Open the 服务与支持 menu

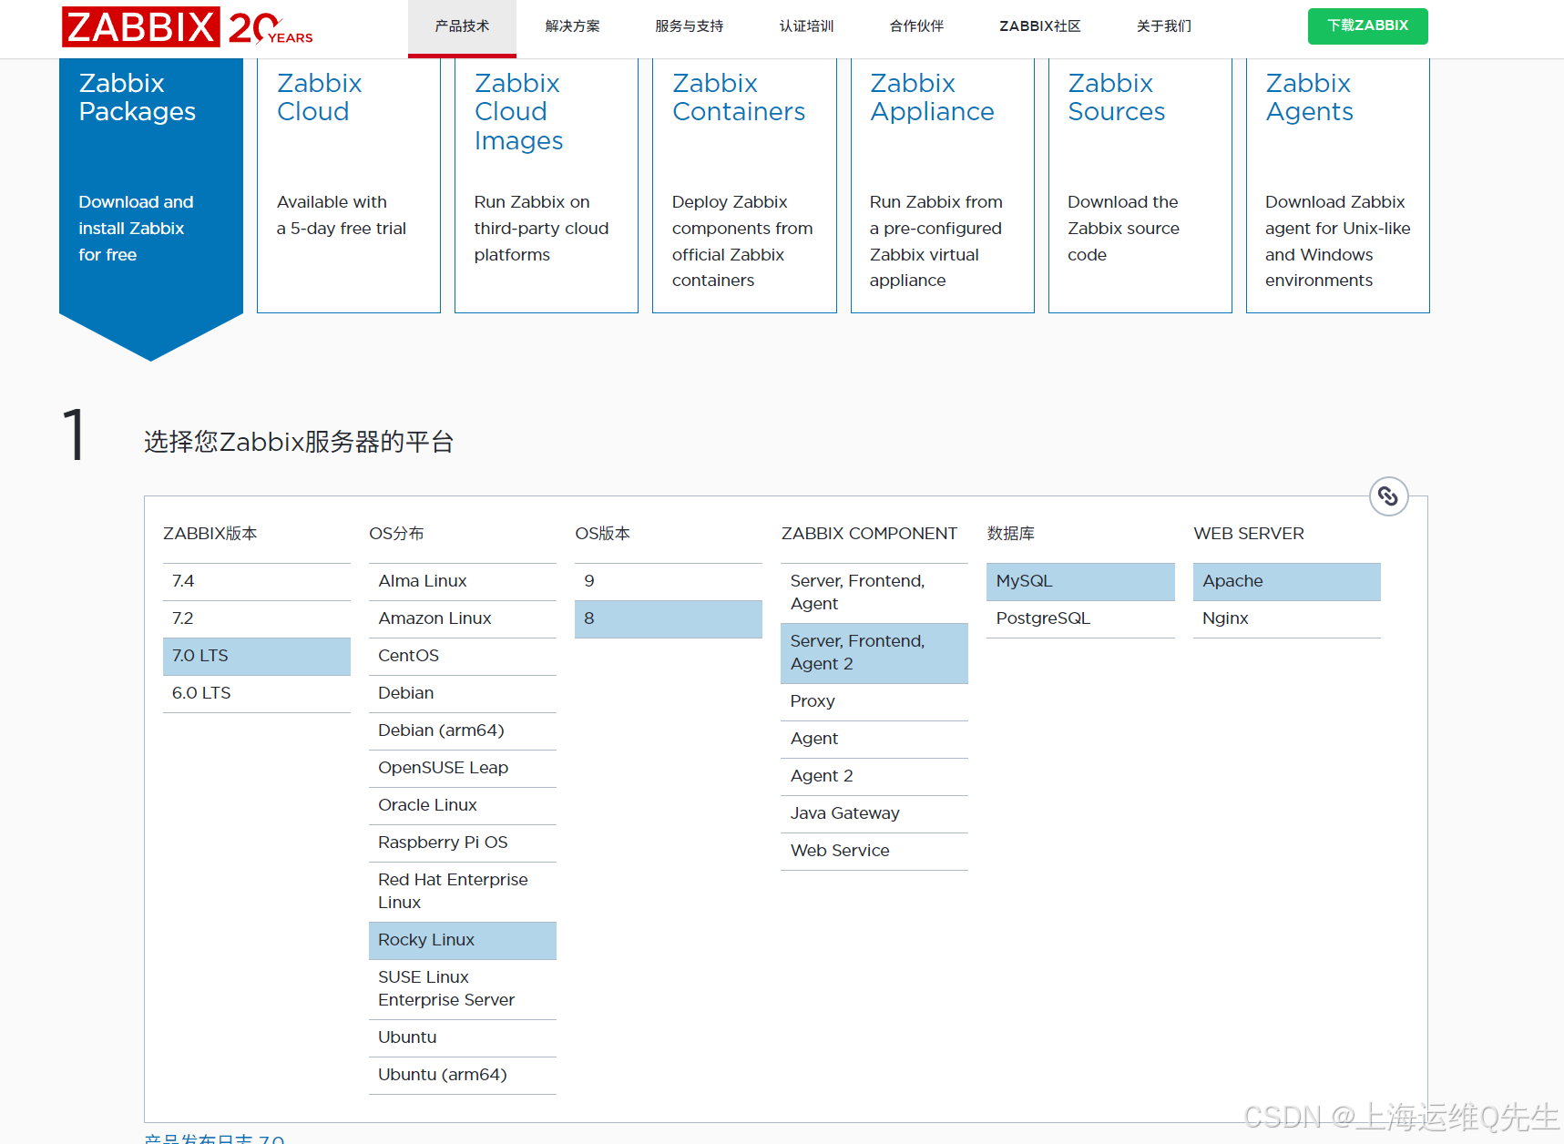[x=690, y=26]
